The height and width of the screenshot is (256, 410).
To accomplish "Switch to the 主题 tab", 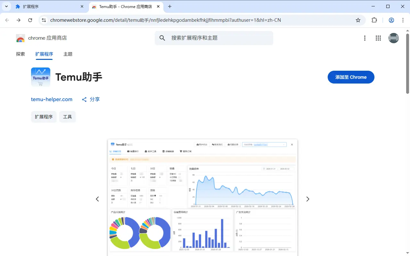I will point(68,54).
